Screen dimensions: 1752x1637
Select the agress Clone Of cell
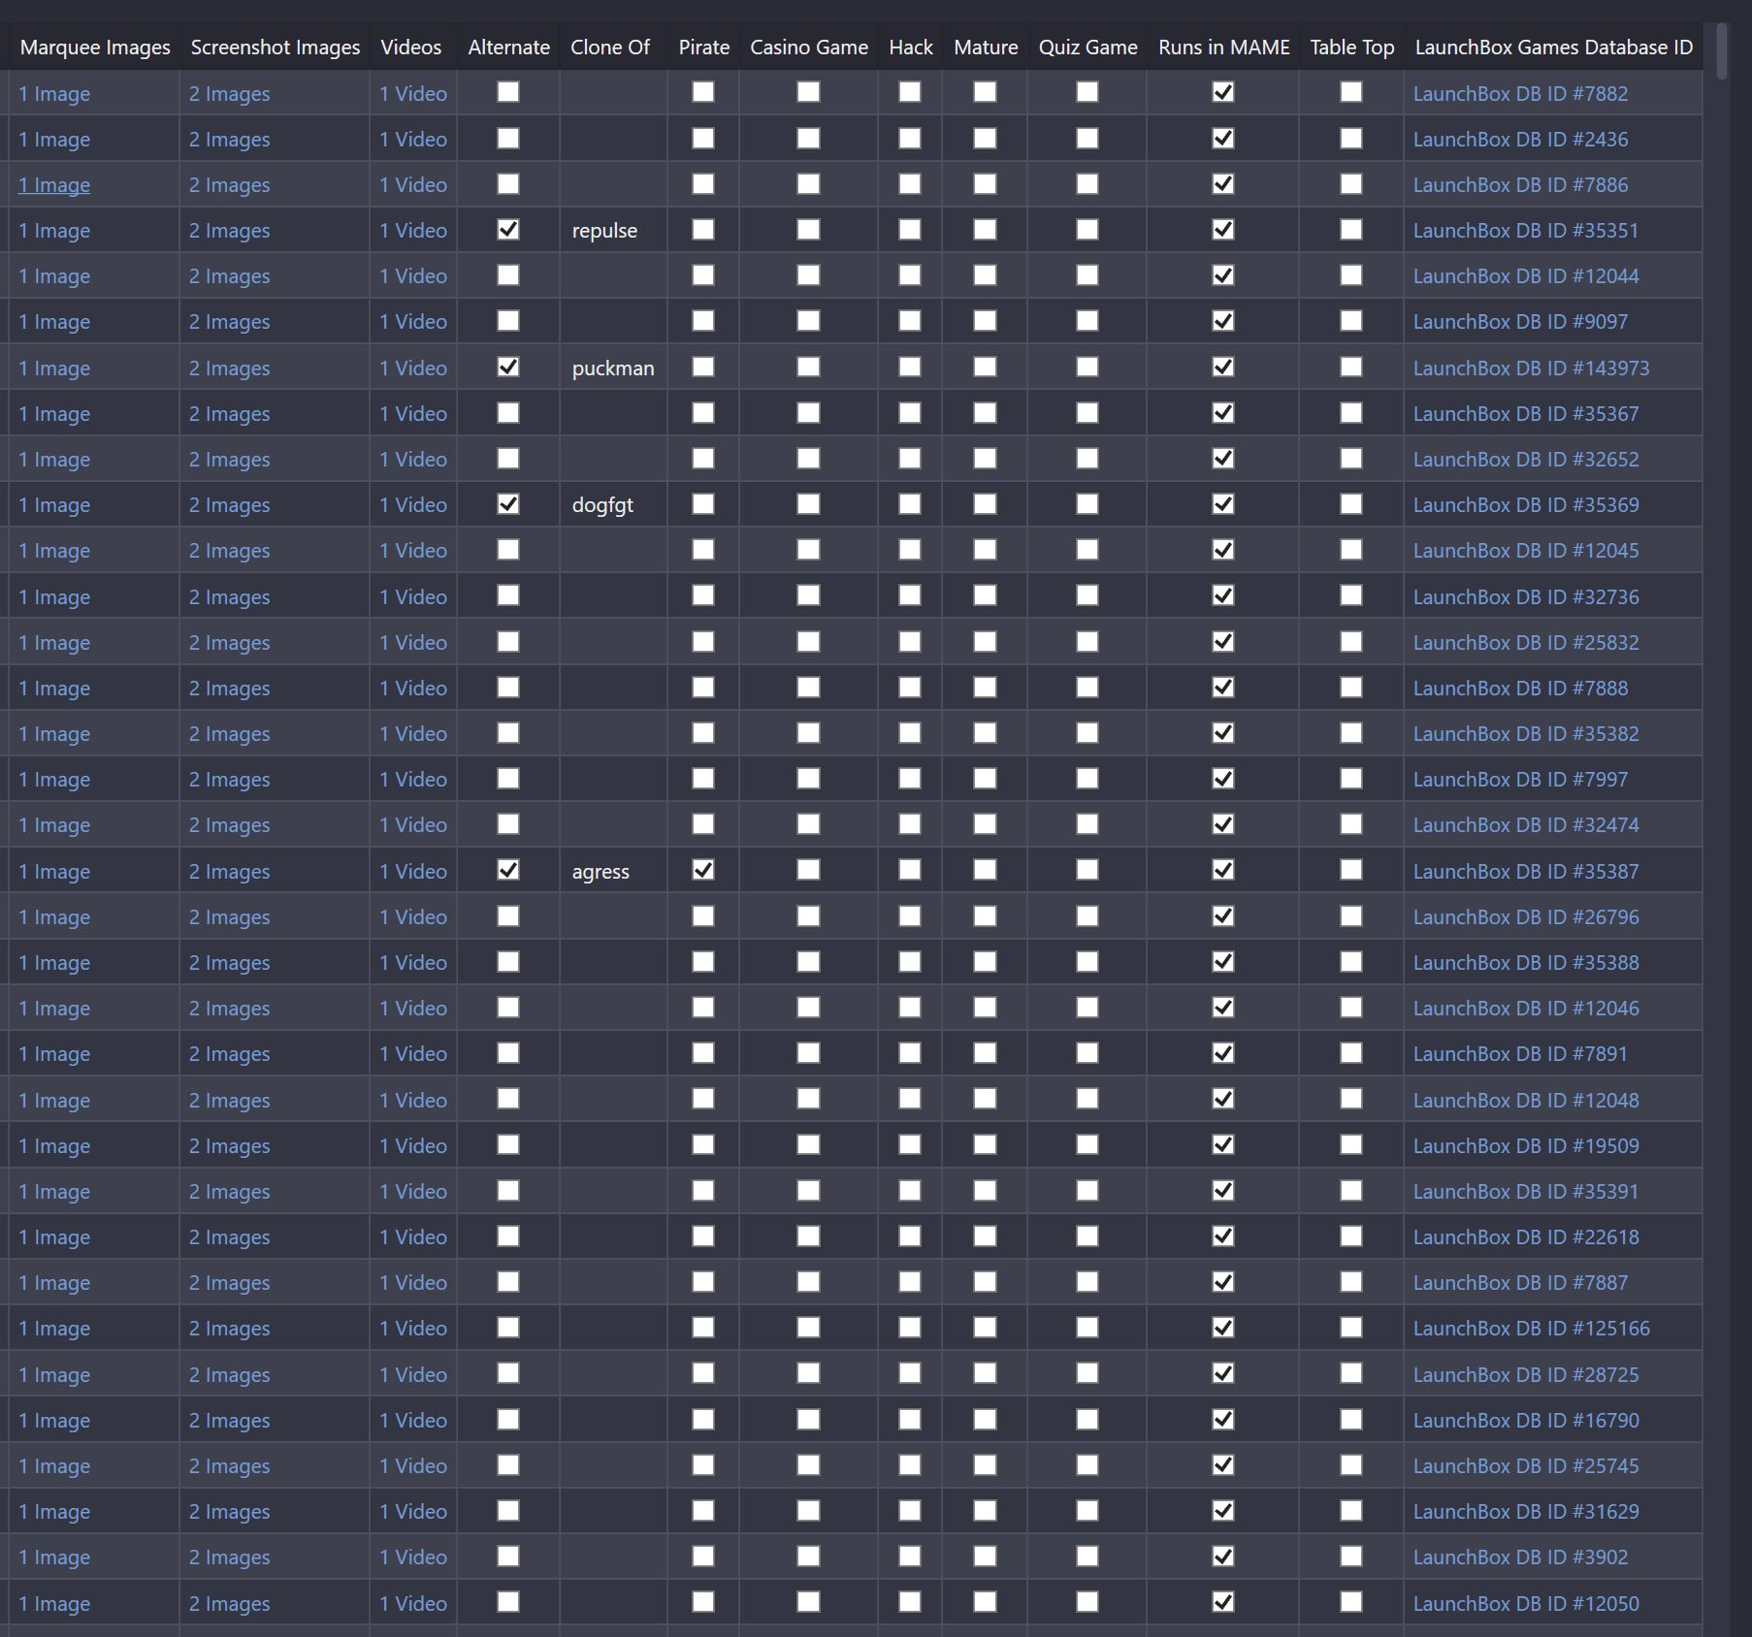pos(613,872)
